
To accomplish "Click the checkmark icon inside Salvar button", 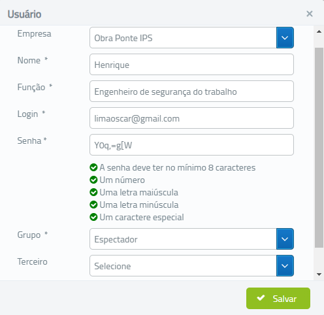I will [x=261, y=298].
